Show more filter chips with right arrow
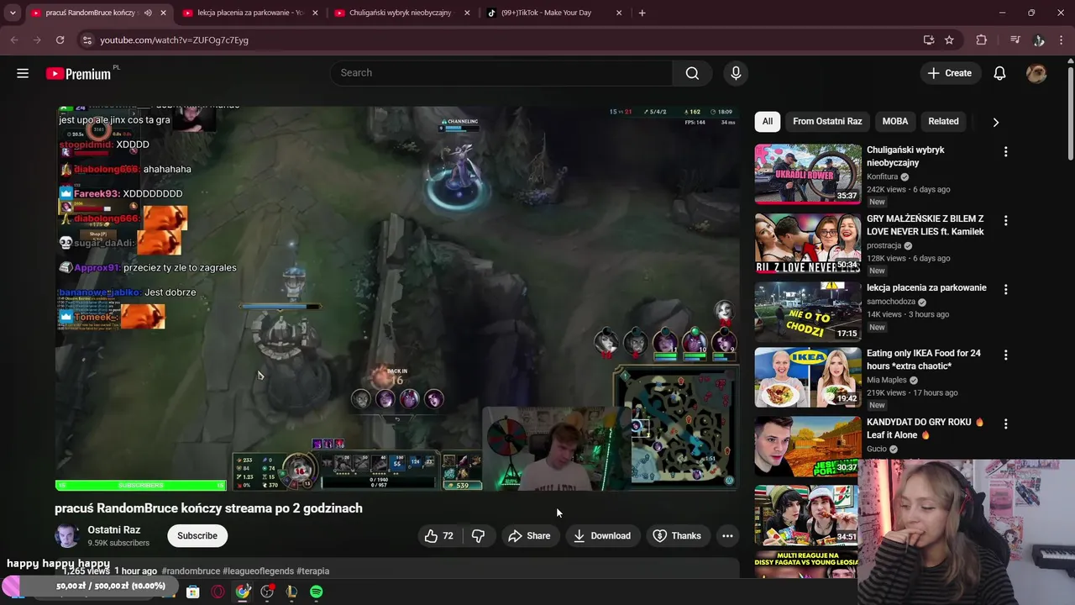The height and width of the screenshot is (605, 1075). (x=995, y=122)
